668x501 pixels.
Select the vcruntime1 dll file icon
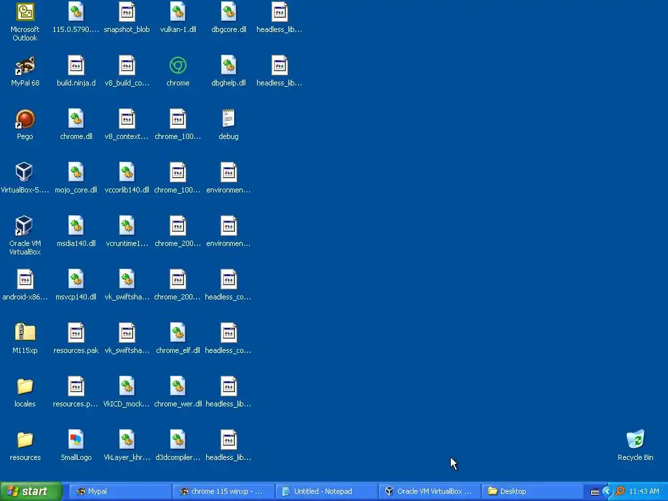coord(127,226)
